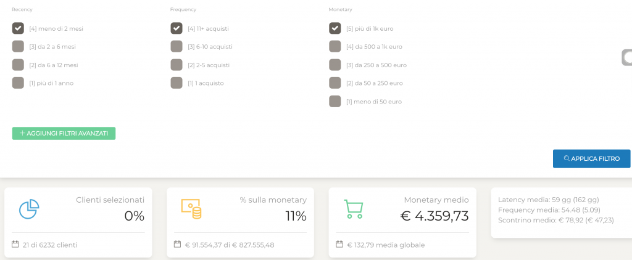Check the da 6 a 12 mesi option
Viewport: 632px width, 260px height.
tap(18, 65)
